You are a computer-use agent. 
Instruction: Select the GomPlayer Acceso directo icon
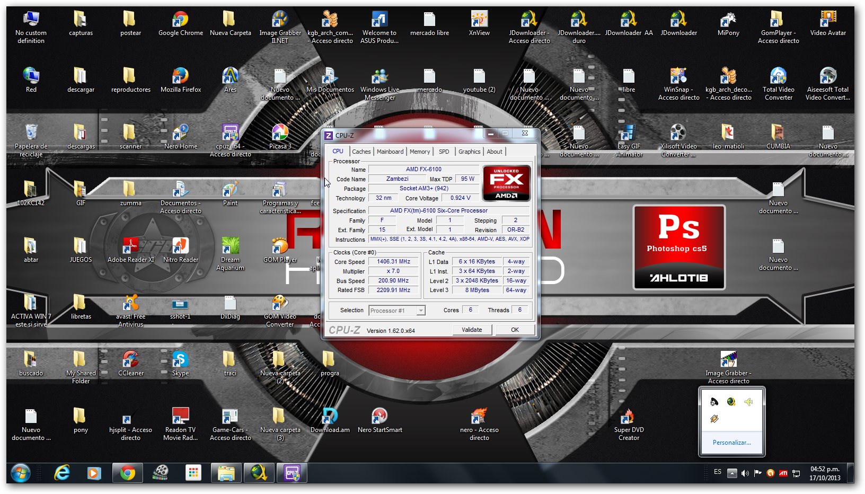(x=779, y=28)
